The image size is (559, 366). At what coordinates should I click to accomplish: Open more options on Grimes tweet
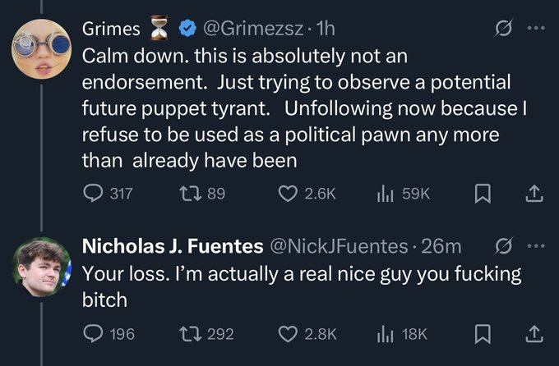pyautogui.click(x=535, y=30)
